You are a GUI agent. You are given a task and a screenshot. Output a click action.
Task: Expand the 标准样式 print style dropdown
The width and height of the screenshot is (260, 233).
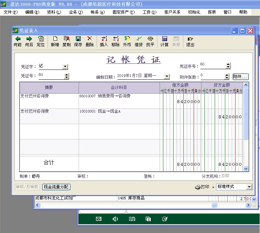[x=249, y=187]
